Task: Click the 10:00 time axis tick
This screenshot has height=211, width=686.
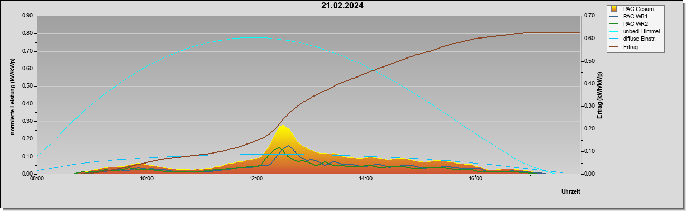Action: [147, 179]
